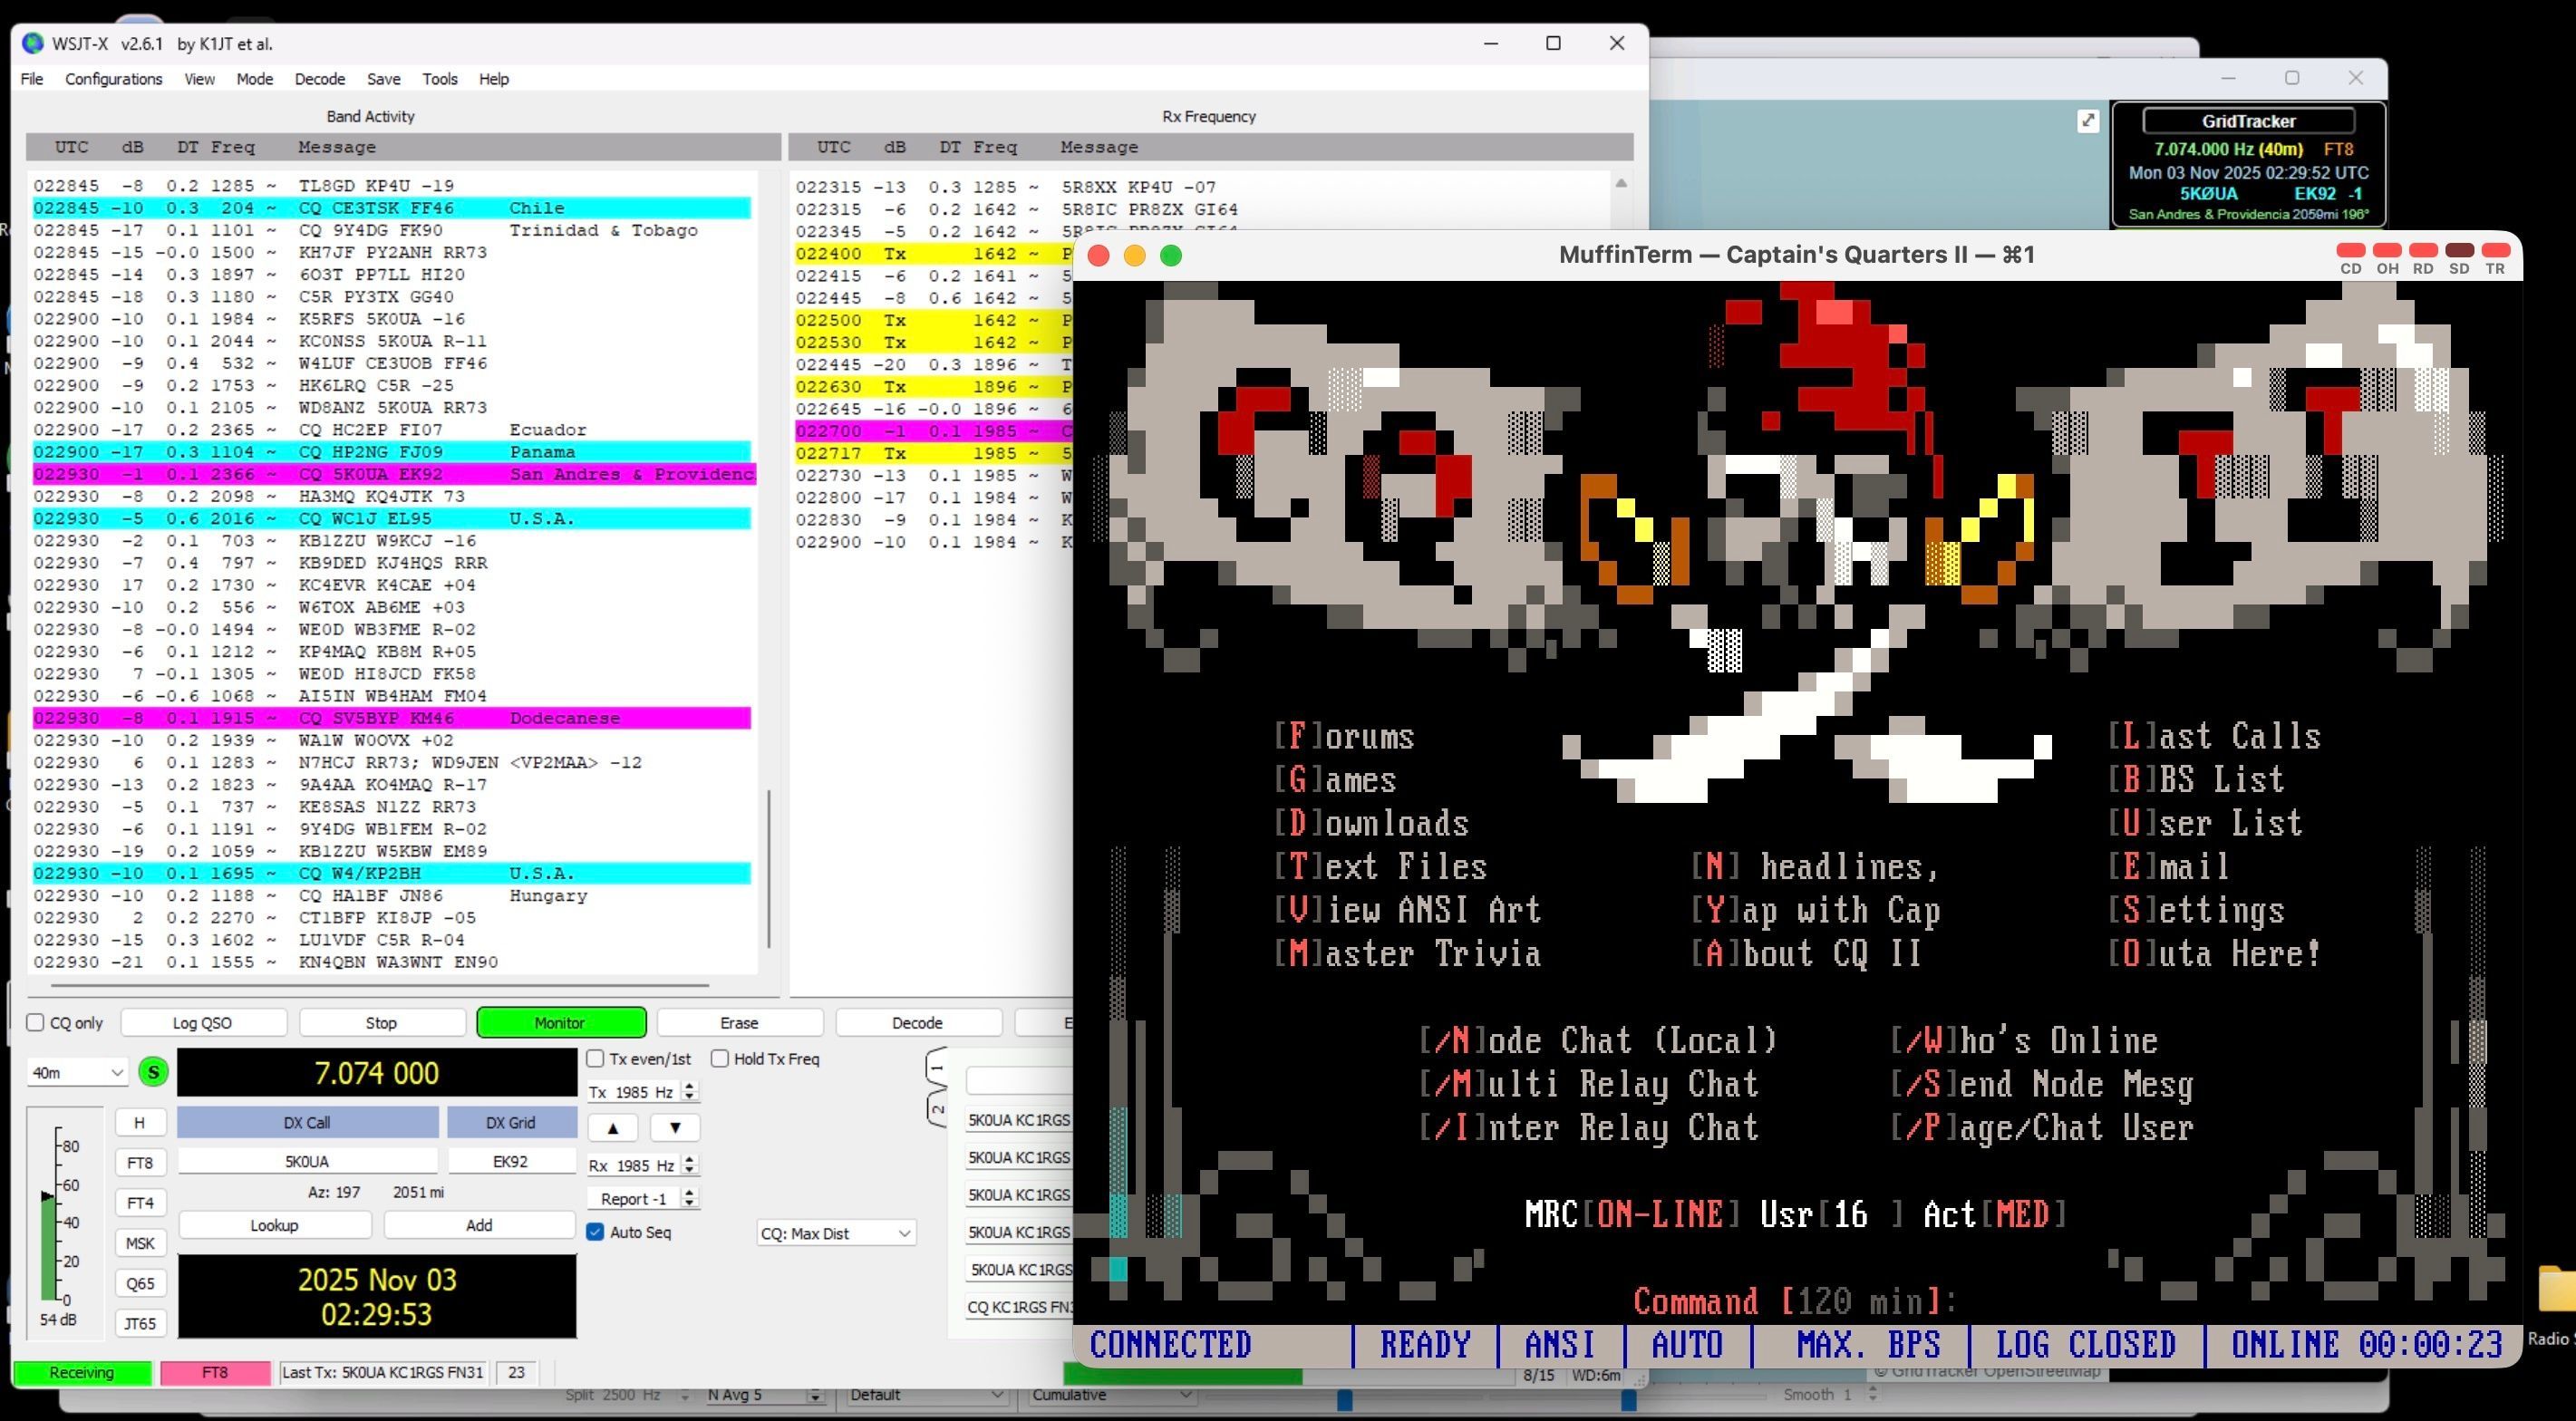
Task: Click the DX Call field containing 5K0UA
Action: point(306,1161)
